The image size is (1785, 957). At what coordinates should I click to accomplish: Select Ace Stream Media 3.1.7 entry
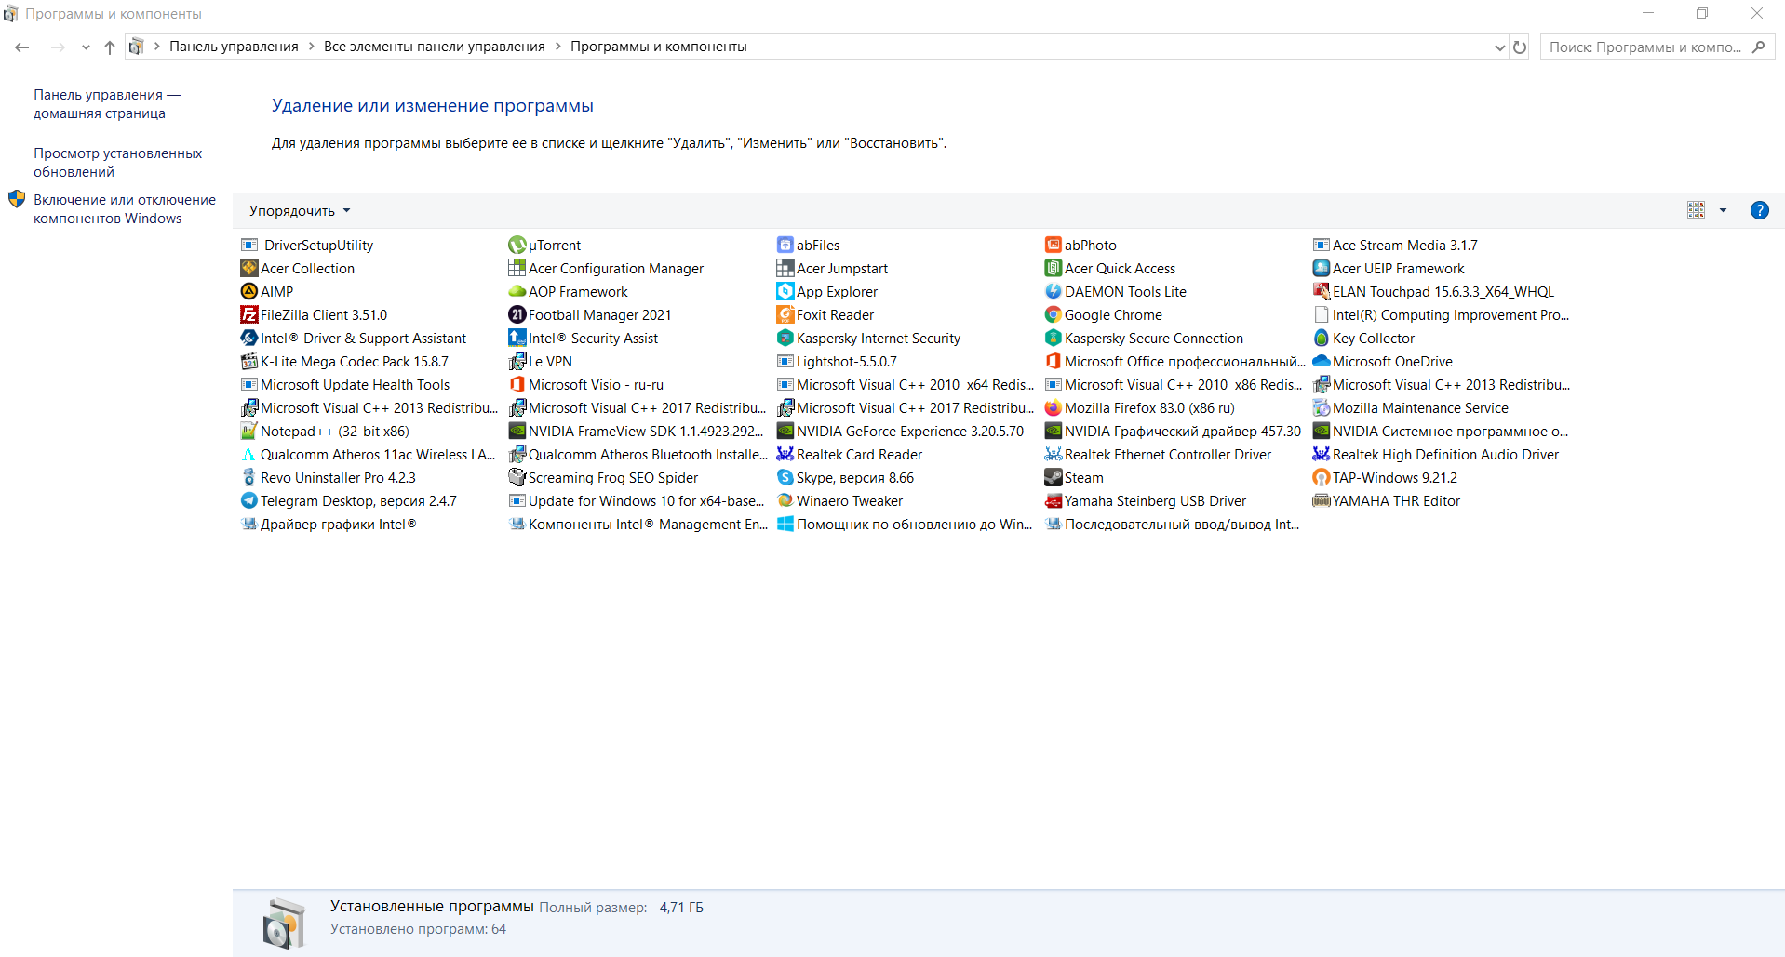click(x=1395, y=246)
